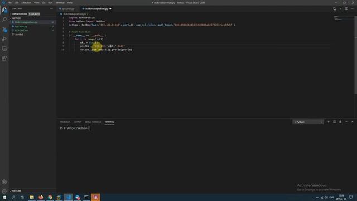The width and height of the screenshot is (357, 201).
Task: Open File Explorer from taskbar
Action: pos(32,197)
